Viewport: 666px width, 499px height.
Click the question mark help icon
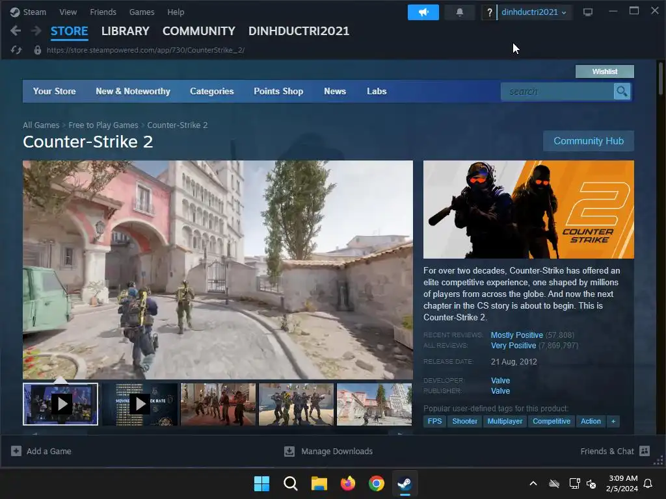489,12
